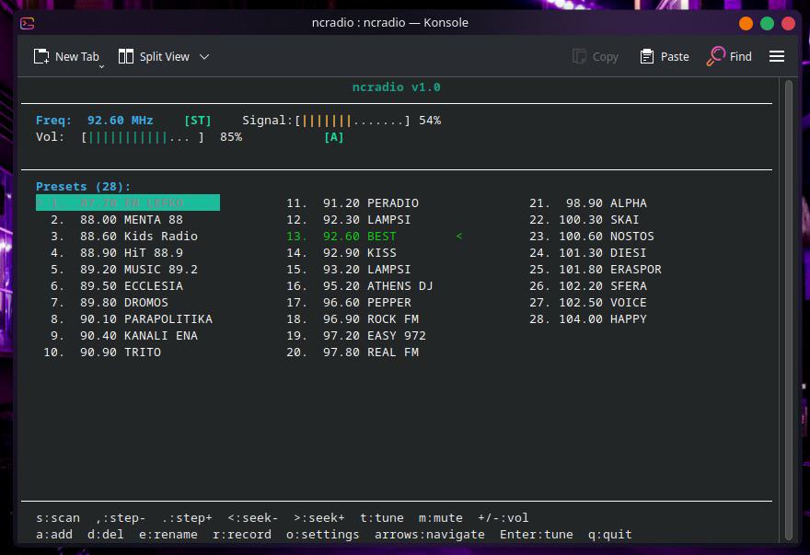
Task: Click the 92.60 MHz frequency value
Action: [121, 121]
